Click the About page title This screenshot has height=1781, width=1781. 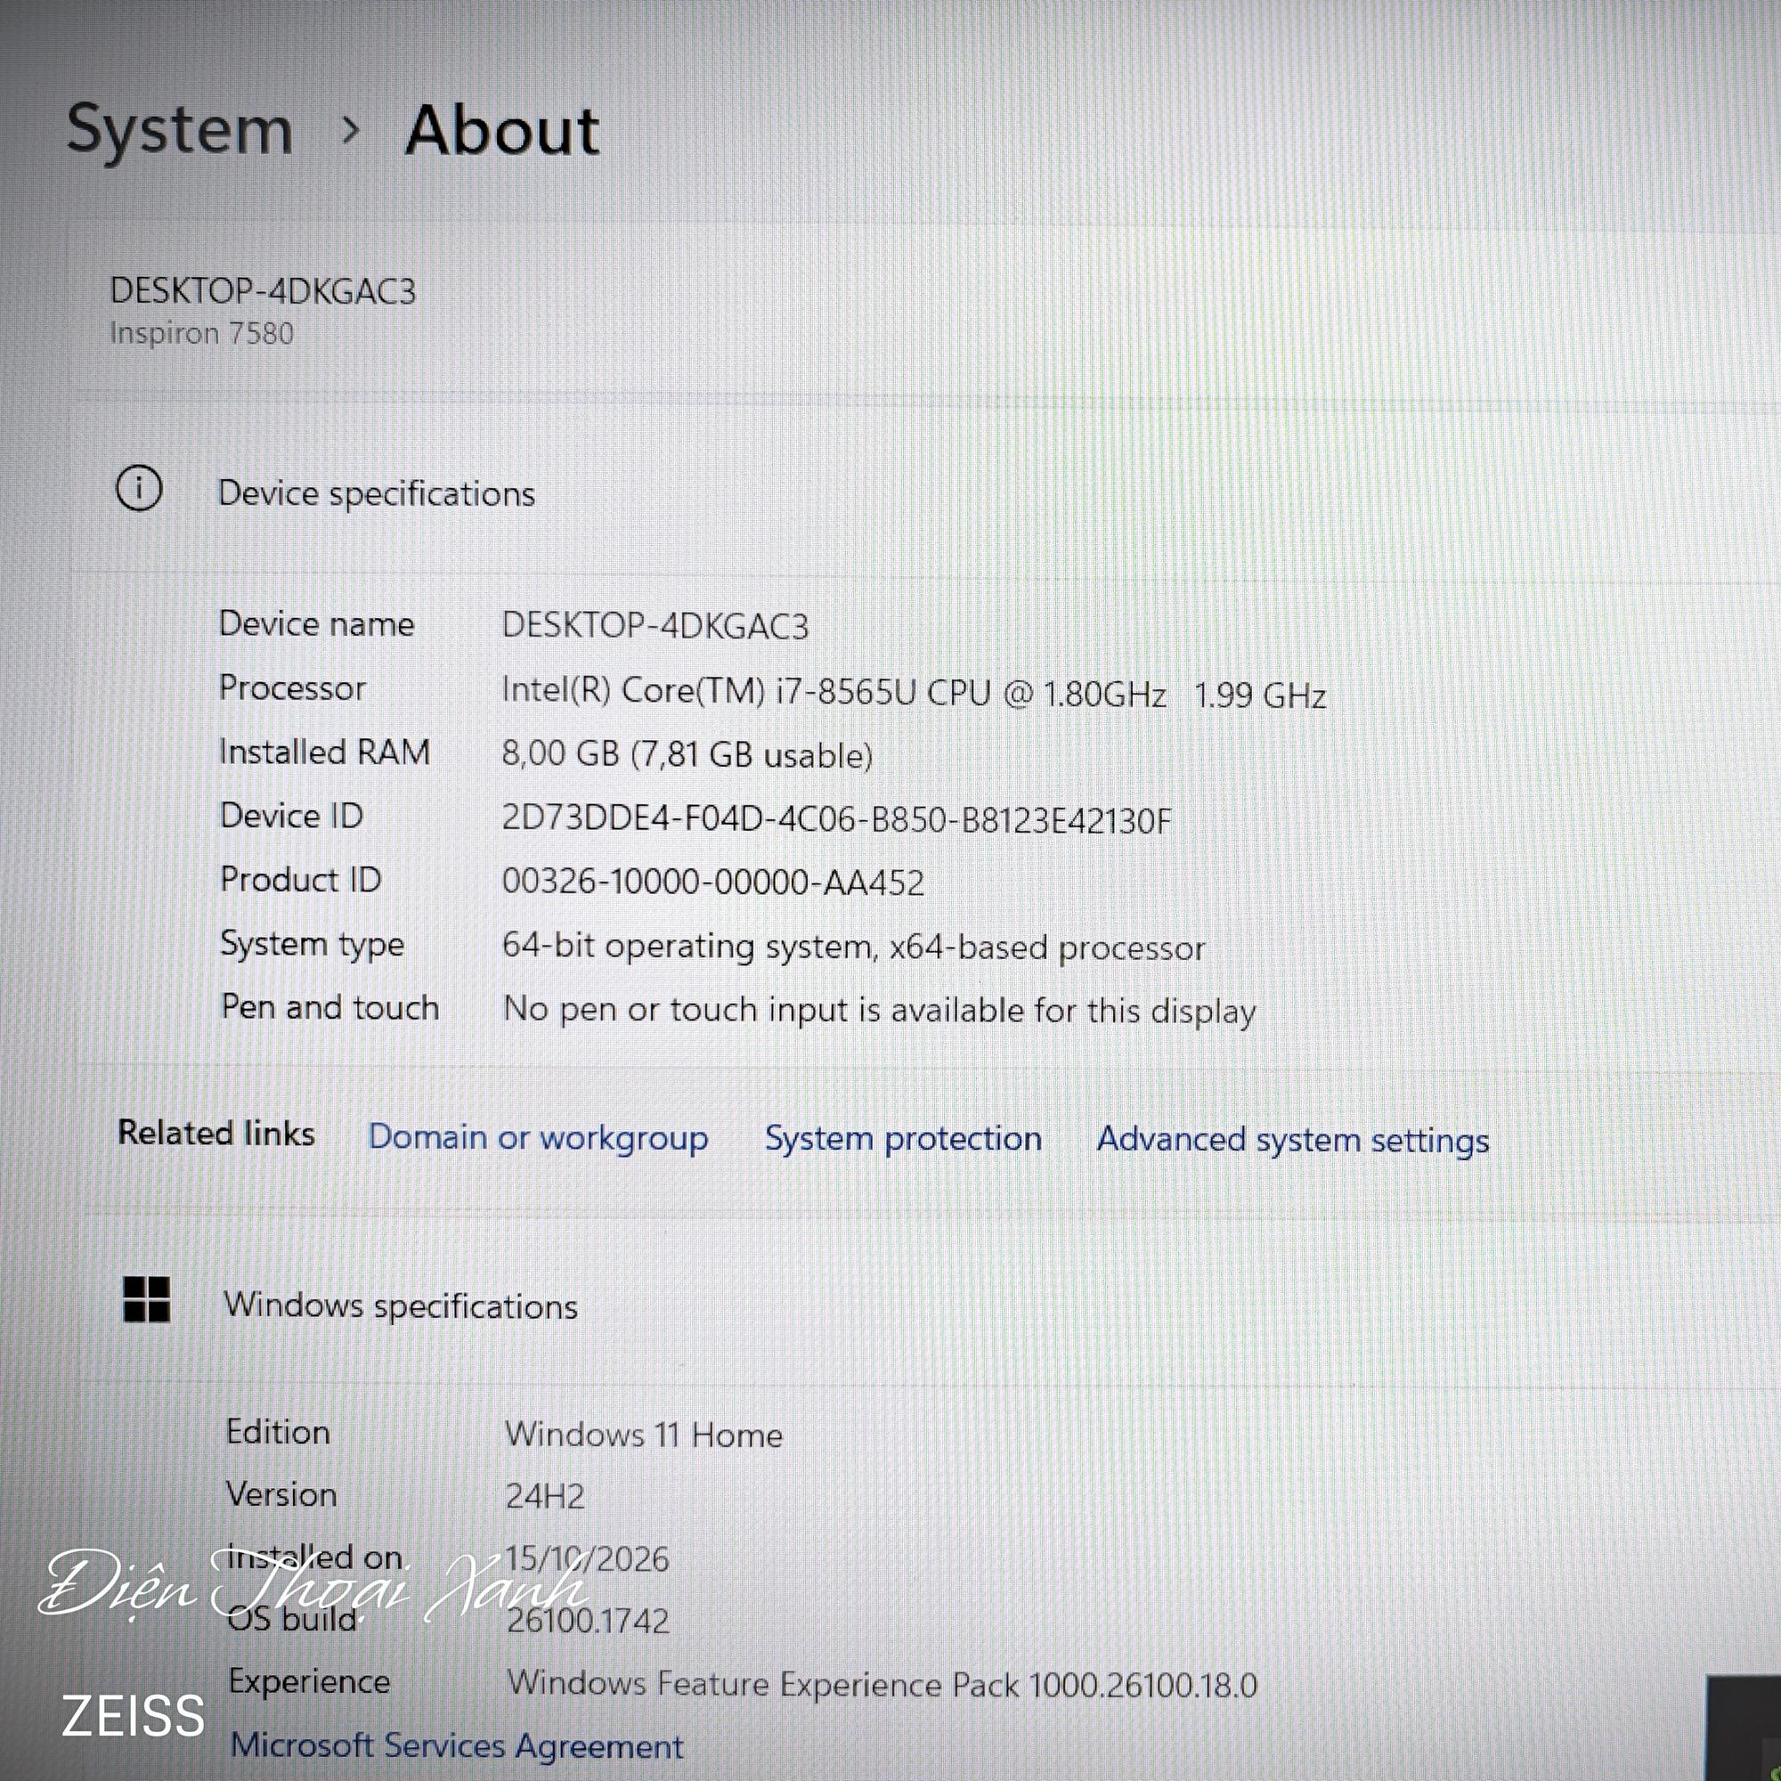502,130
